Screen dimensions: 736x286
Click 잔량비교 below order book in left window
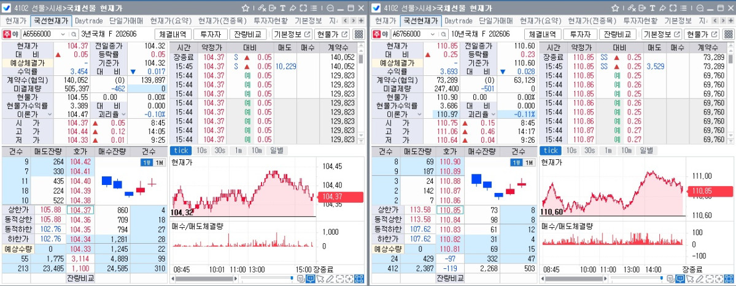80,278
